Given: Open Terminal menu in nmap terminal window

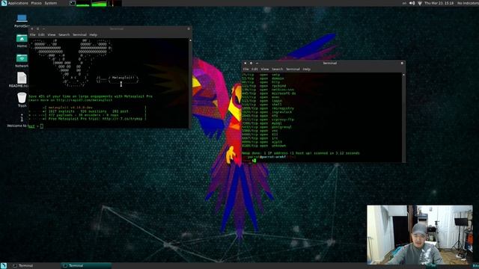Looking at the screenshot, I should pos(293,69).
